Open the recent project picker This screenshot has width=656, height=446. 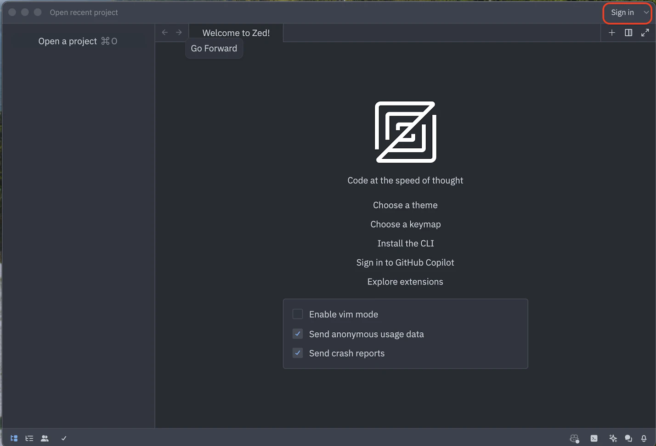(84, 12)
